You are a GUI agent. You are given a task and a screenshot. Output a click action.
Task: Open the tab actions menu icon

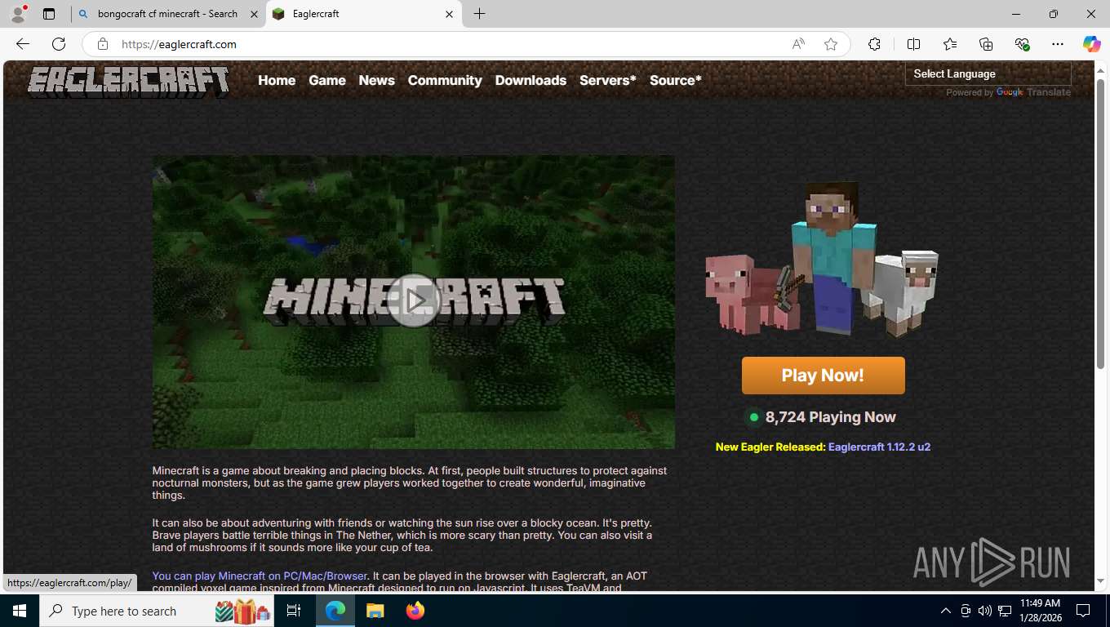49,14
